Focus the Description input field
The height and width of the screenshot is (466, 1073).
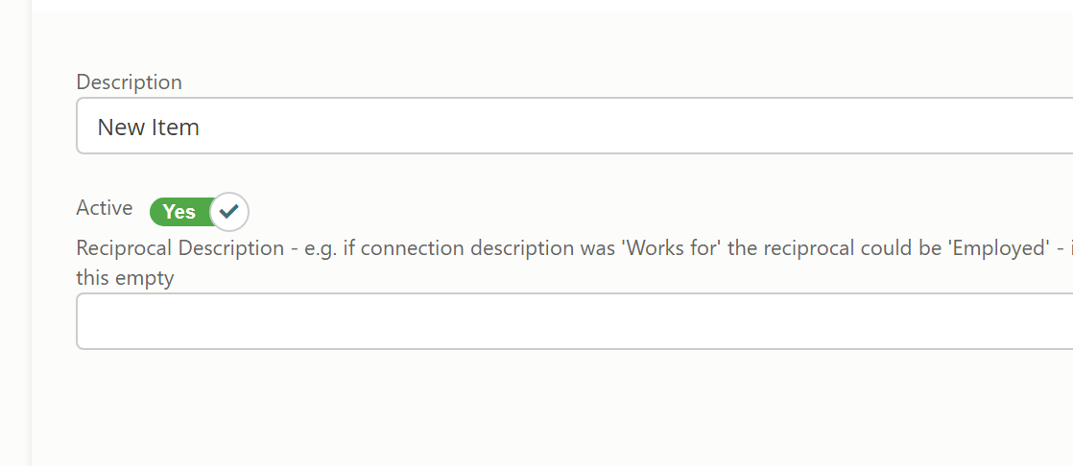point(574,126)
